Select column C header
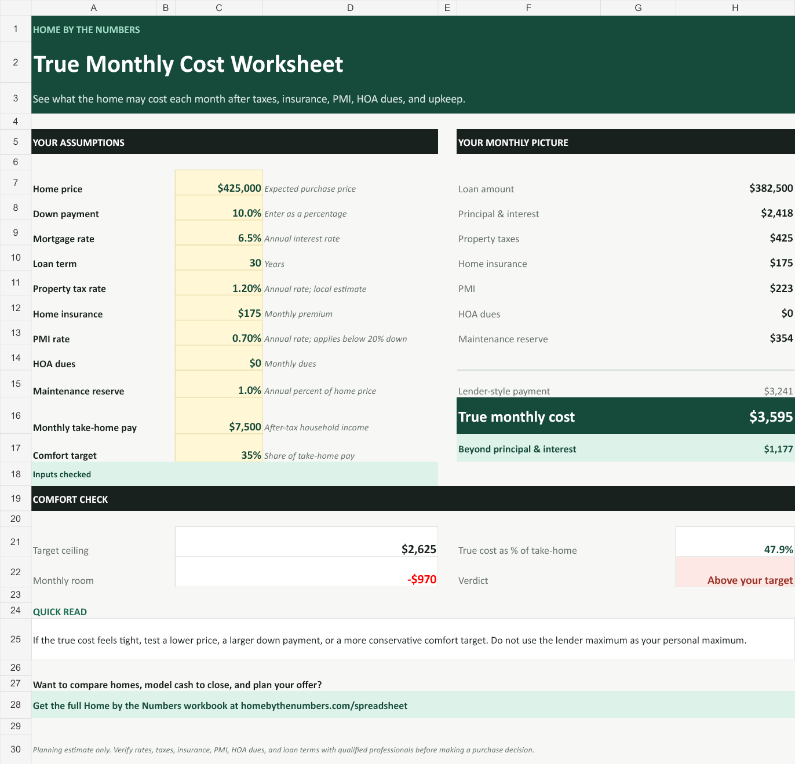 click(x=219, y=8)
